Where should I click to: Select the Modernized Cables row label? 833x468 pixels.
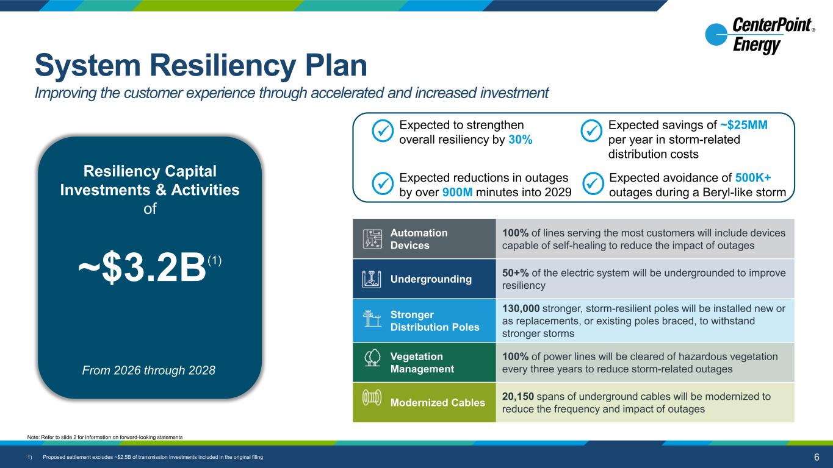coord(438,402)
